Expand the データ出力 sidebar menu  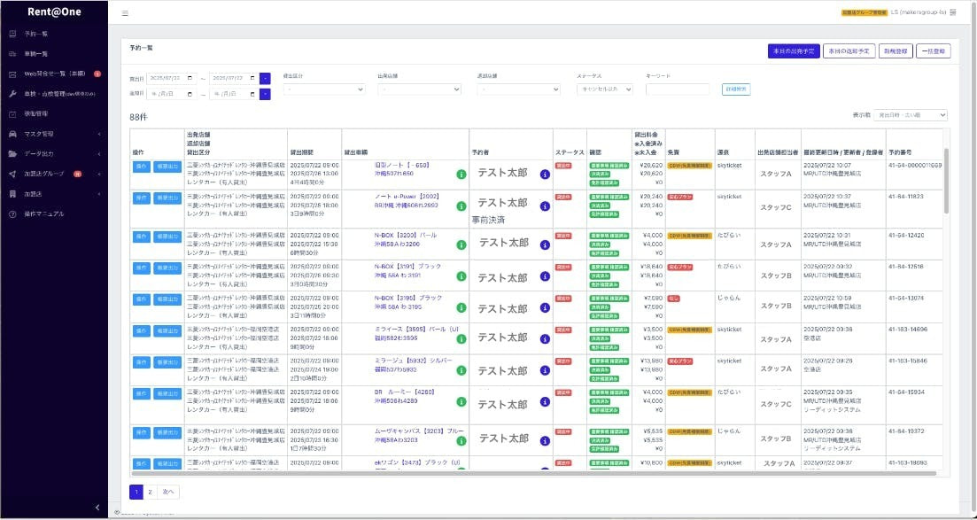point(53,153)
